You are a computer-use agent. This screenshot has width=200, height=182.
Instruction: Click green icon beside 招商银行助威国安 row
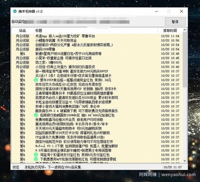pyautogui.click(x=36, y=115)
